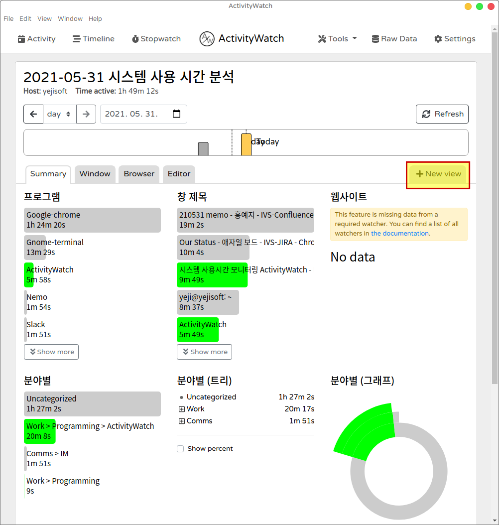The image size is (499, 525).
Task: Expand the Comms category tree node
Action: [x=182, y=421]
